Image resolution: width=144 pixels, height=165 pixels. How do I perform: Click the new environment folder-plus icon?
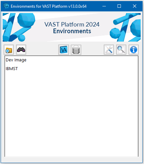[9, 50]
